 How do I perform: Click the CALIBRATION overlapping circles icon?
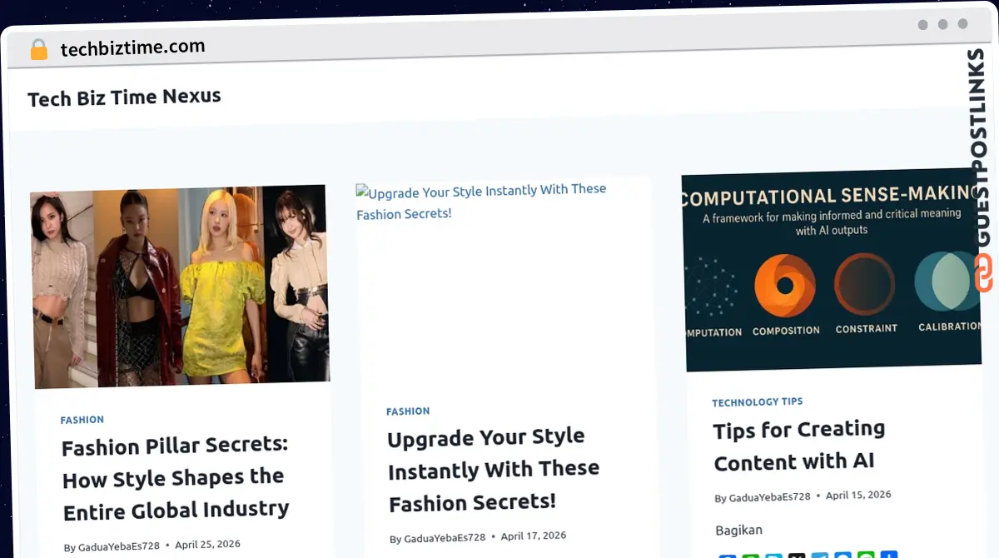tap(947, 281)
